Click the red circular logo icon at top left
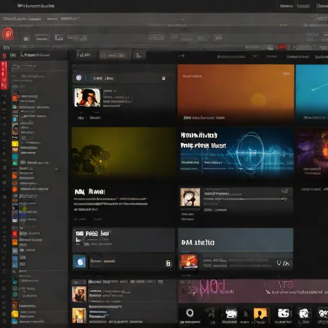 [8, 34]
